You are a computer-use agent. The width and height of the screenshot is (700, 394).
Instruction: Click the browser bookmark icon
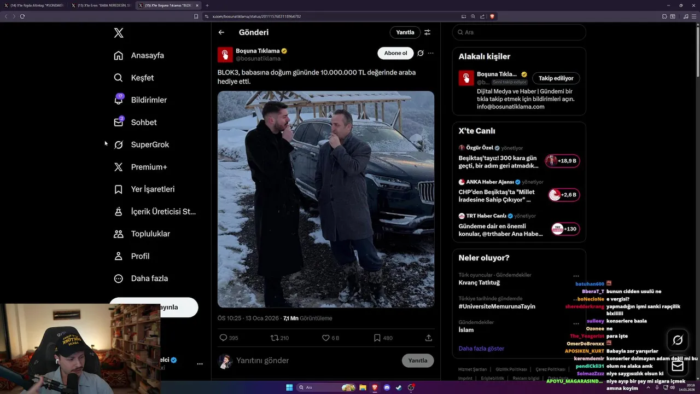tap(196, 16)
